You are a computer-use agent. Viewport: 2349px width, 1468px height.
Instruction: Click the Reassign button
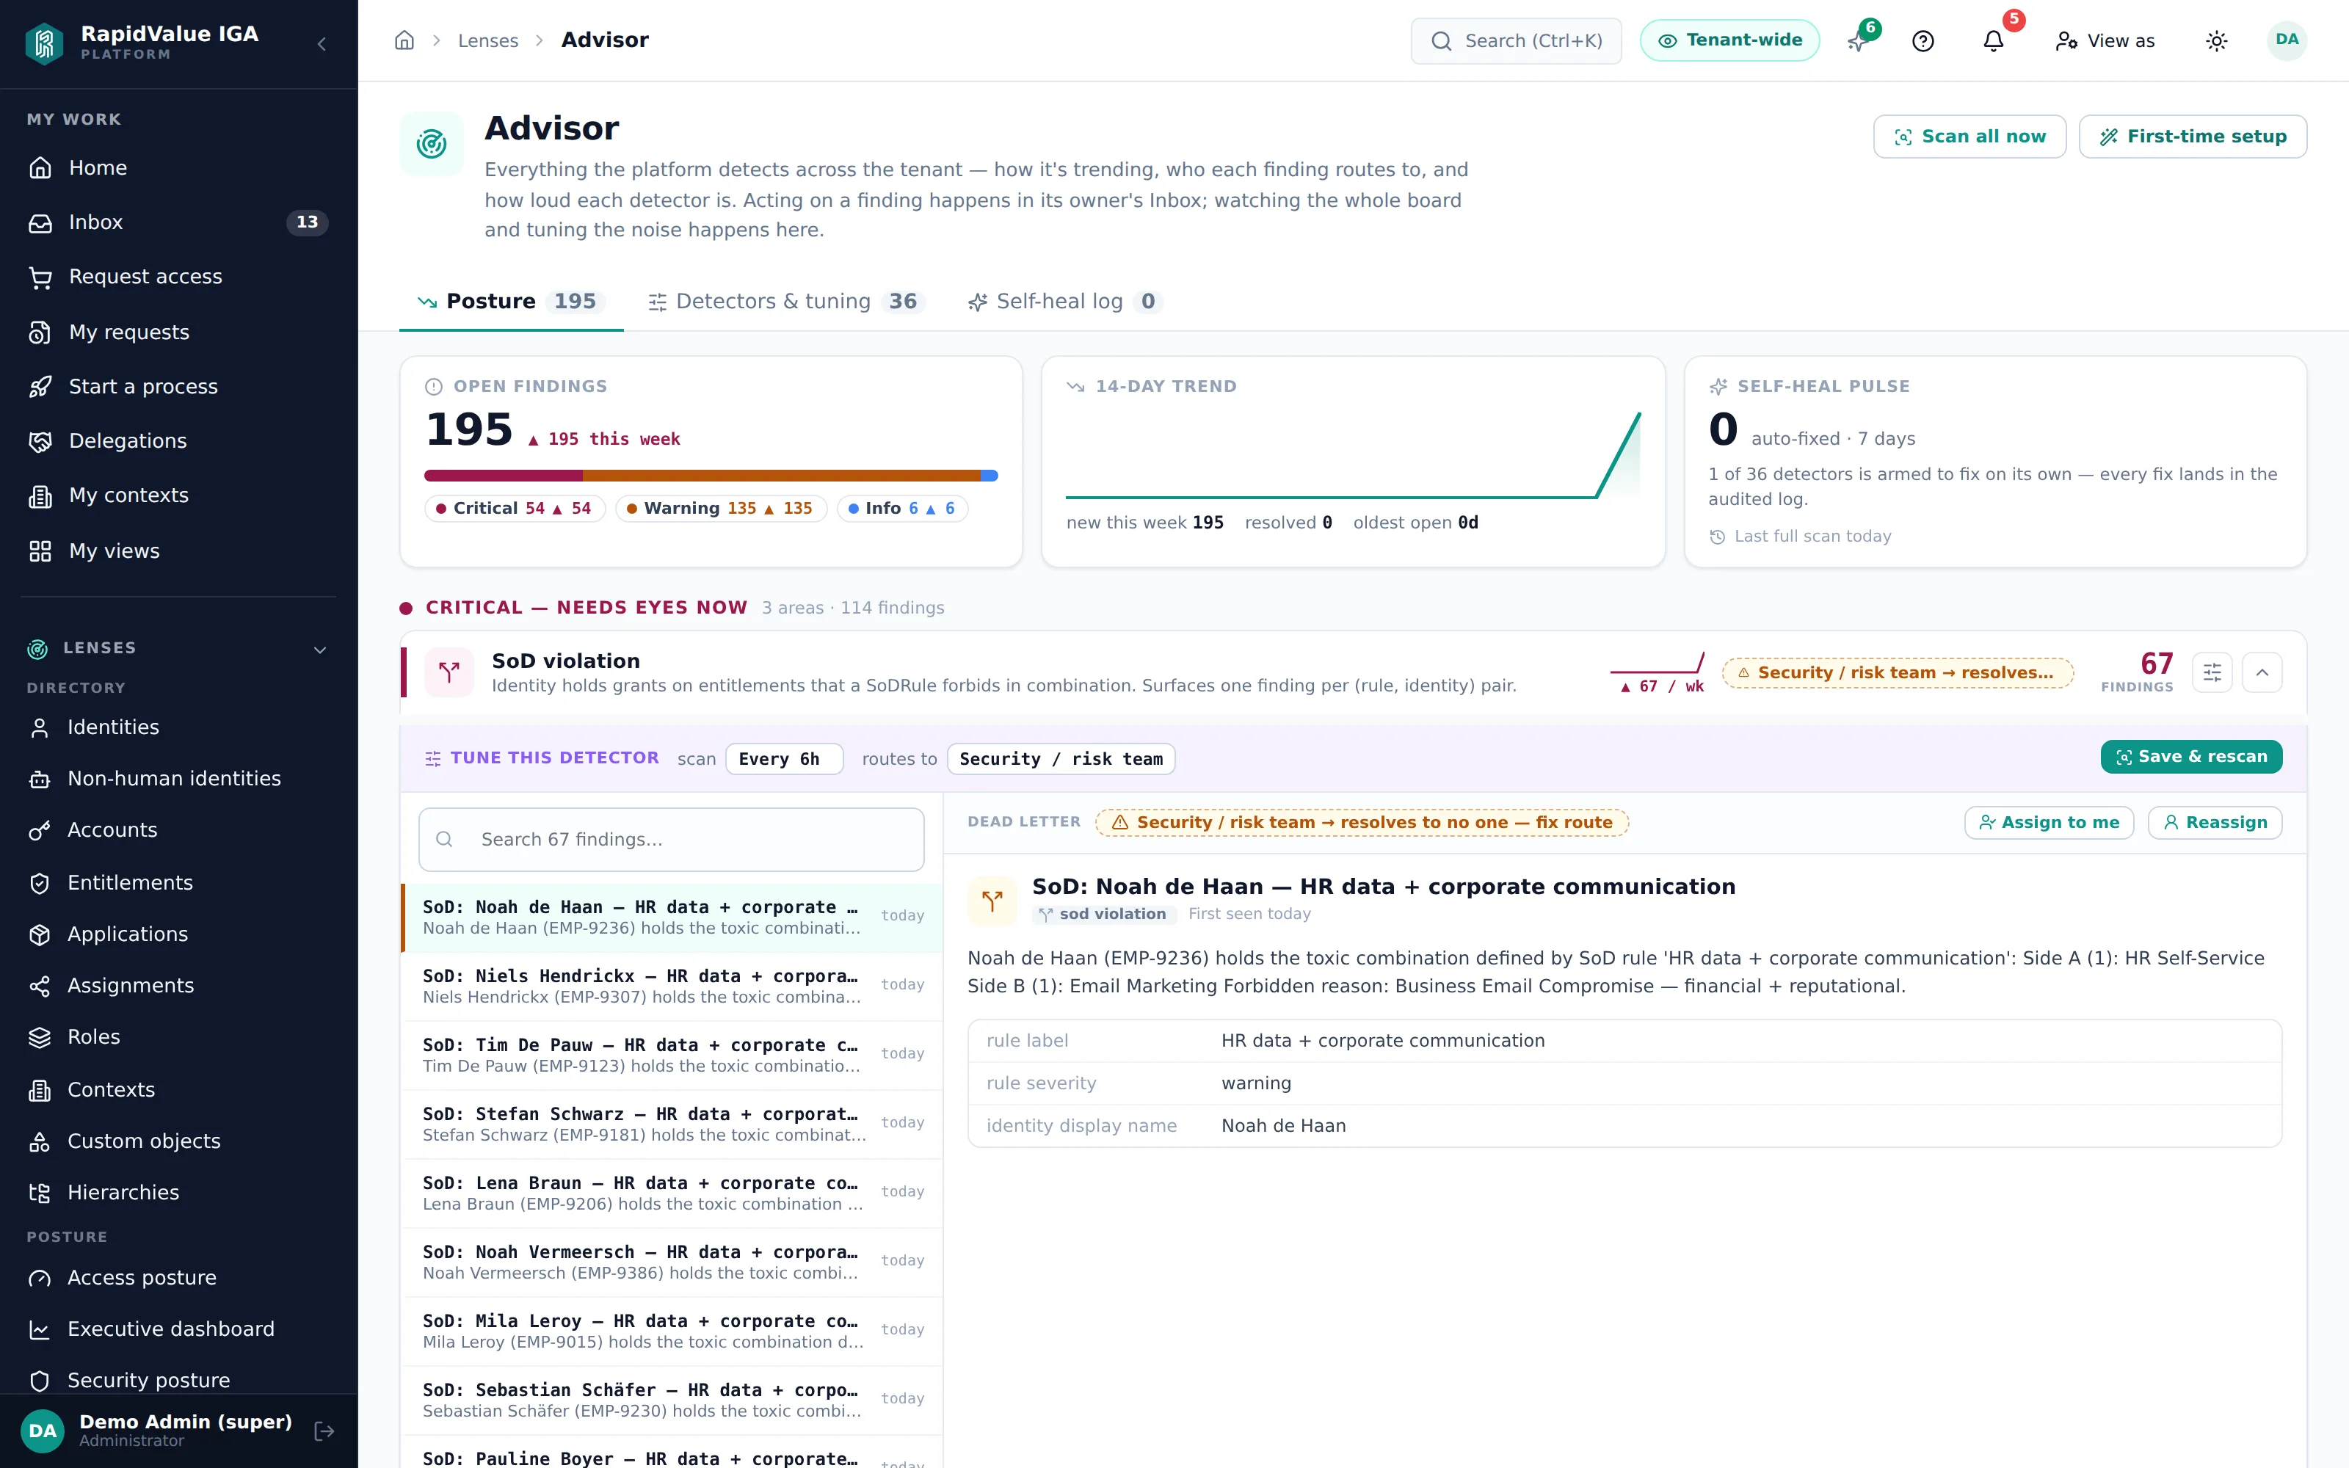point(2215,822)
